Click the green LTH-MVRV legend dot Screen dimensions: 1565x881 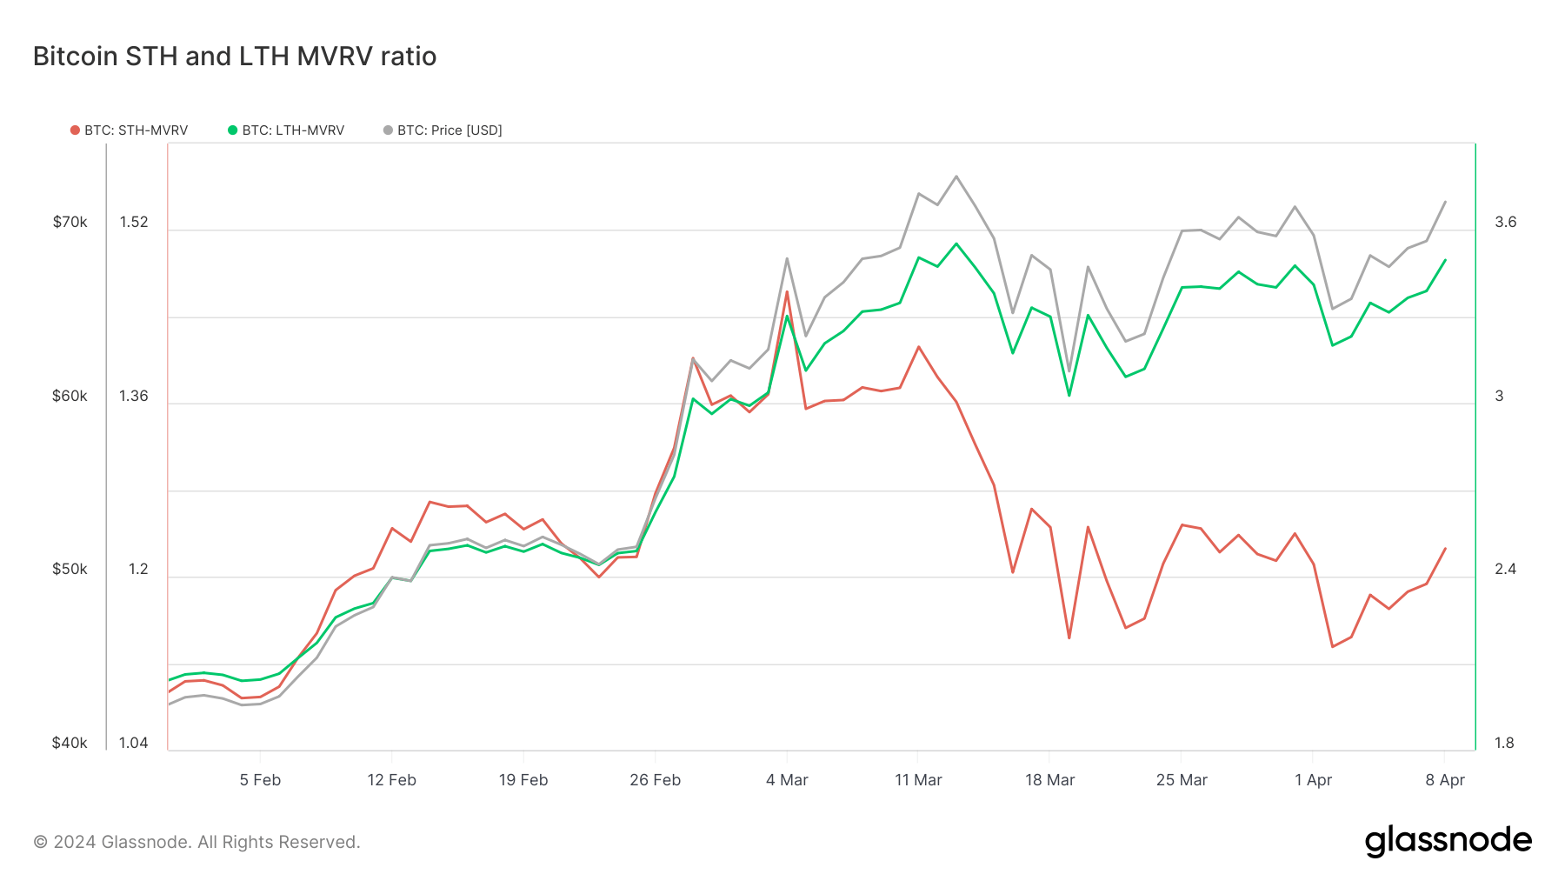[232, 130]
